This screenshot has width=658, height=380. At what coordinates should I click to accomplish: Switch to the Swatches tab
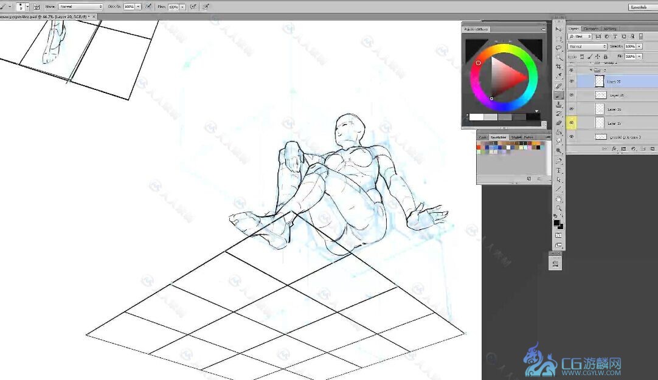[498, 137]
